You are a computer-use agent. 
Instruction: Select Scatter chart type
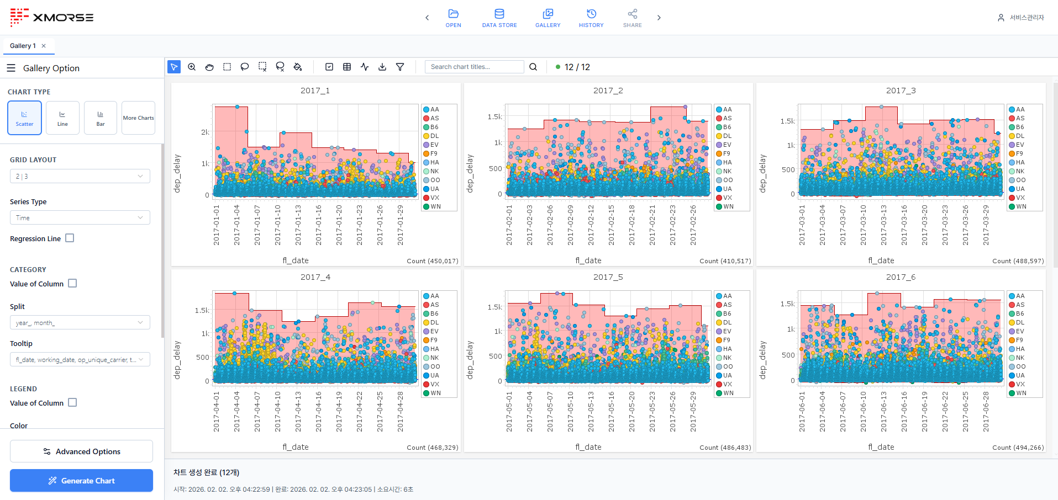click(24, 118)
